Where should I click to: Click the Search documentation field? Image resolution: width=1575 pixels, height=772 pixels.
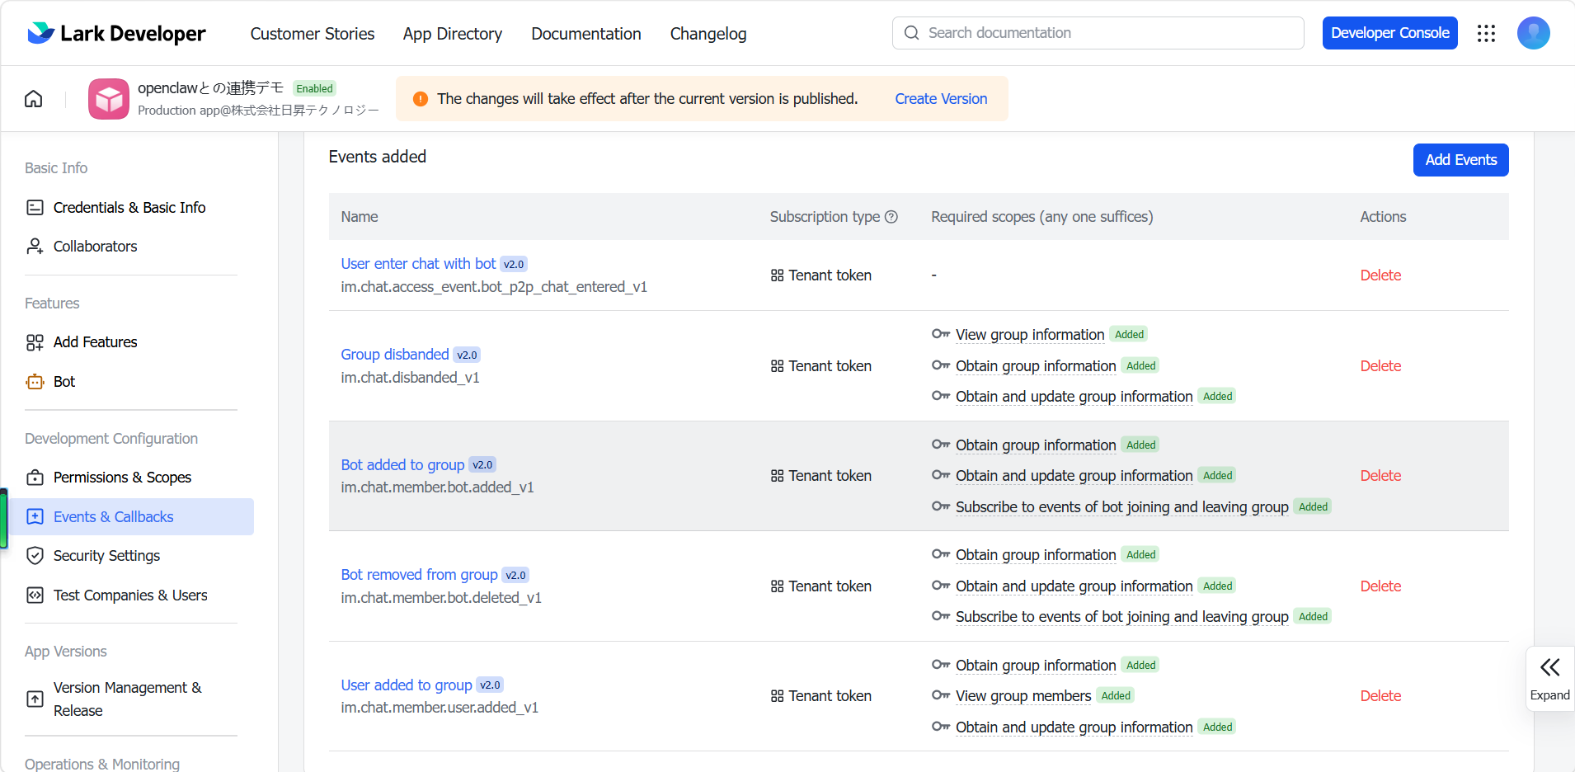pyautogui.click(x=1098, y=33)
